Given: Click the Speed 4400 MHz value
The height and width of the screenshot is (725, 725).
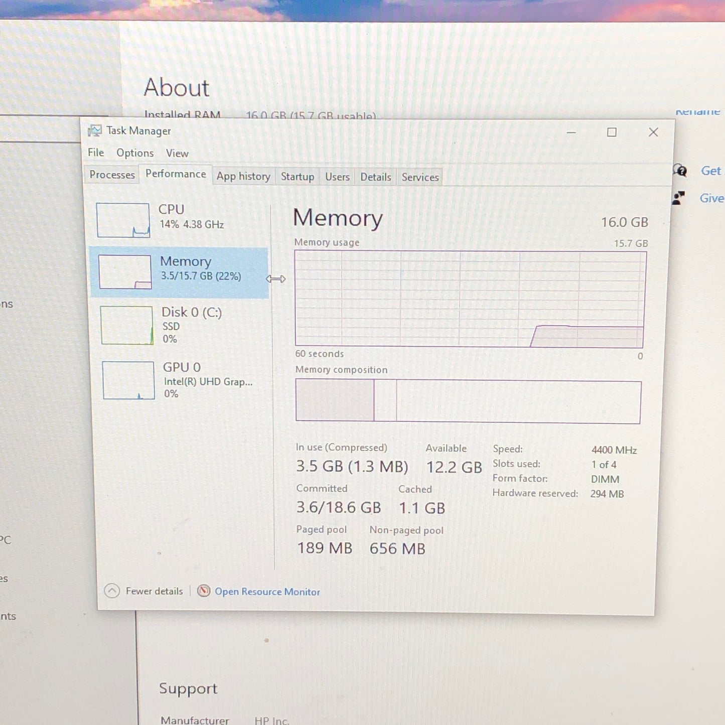Looking at the screenshot, I should 614,450.
